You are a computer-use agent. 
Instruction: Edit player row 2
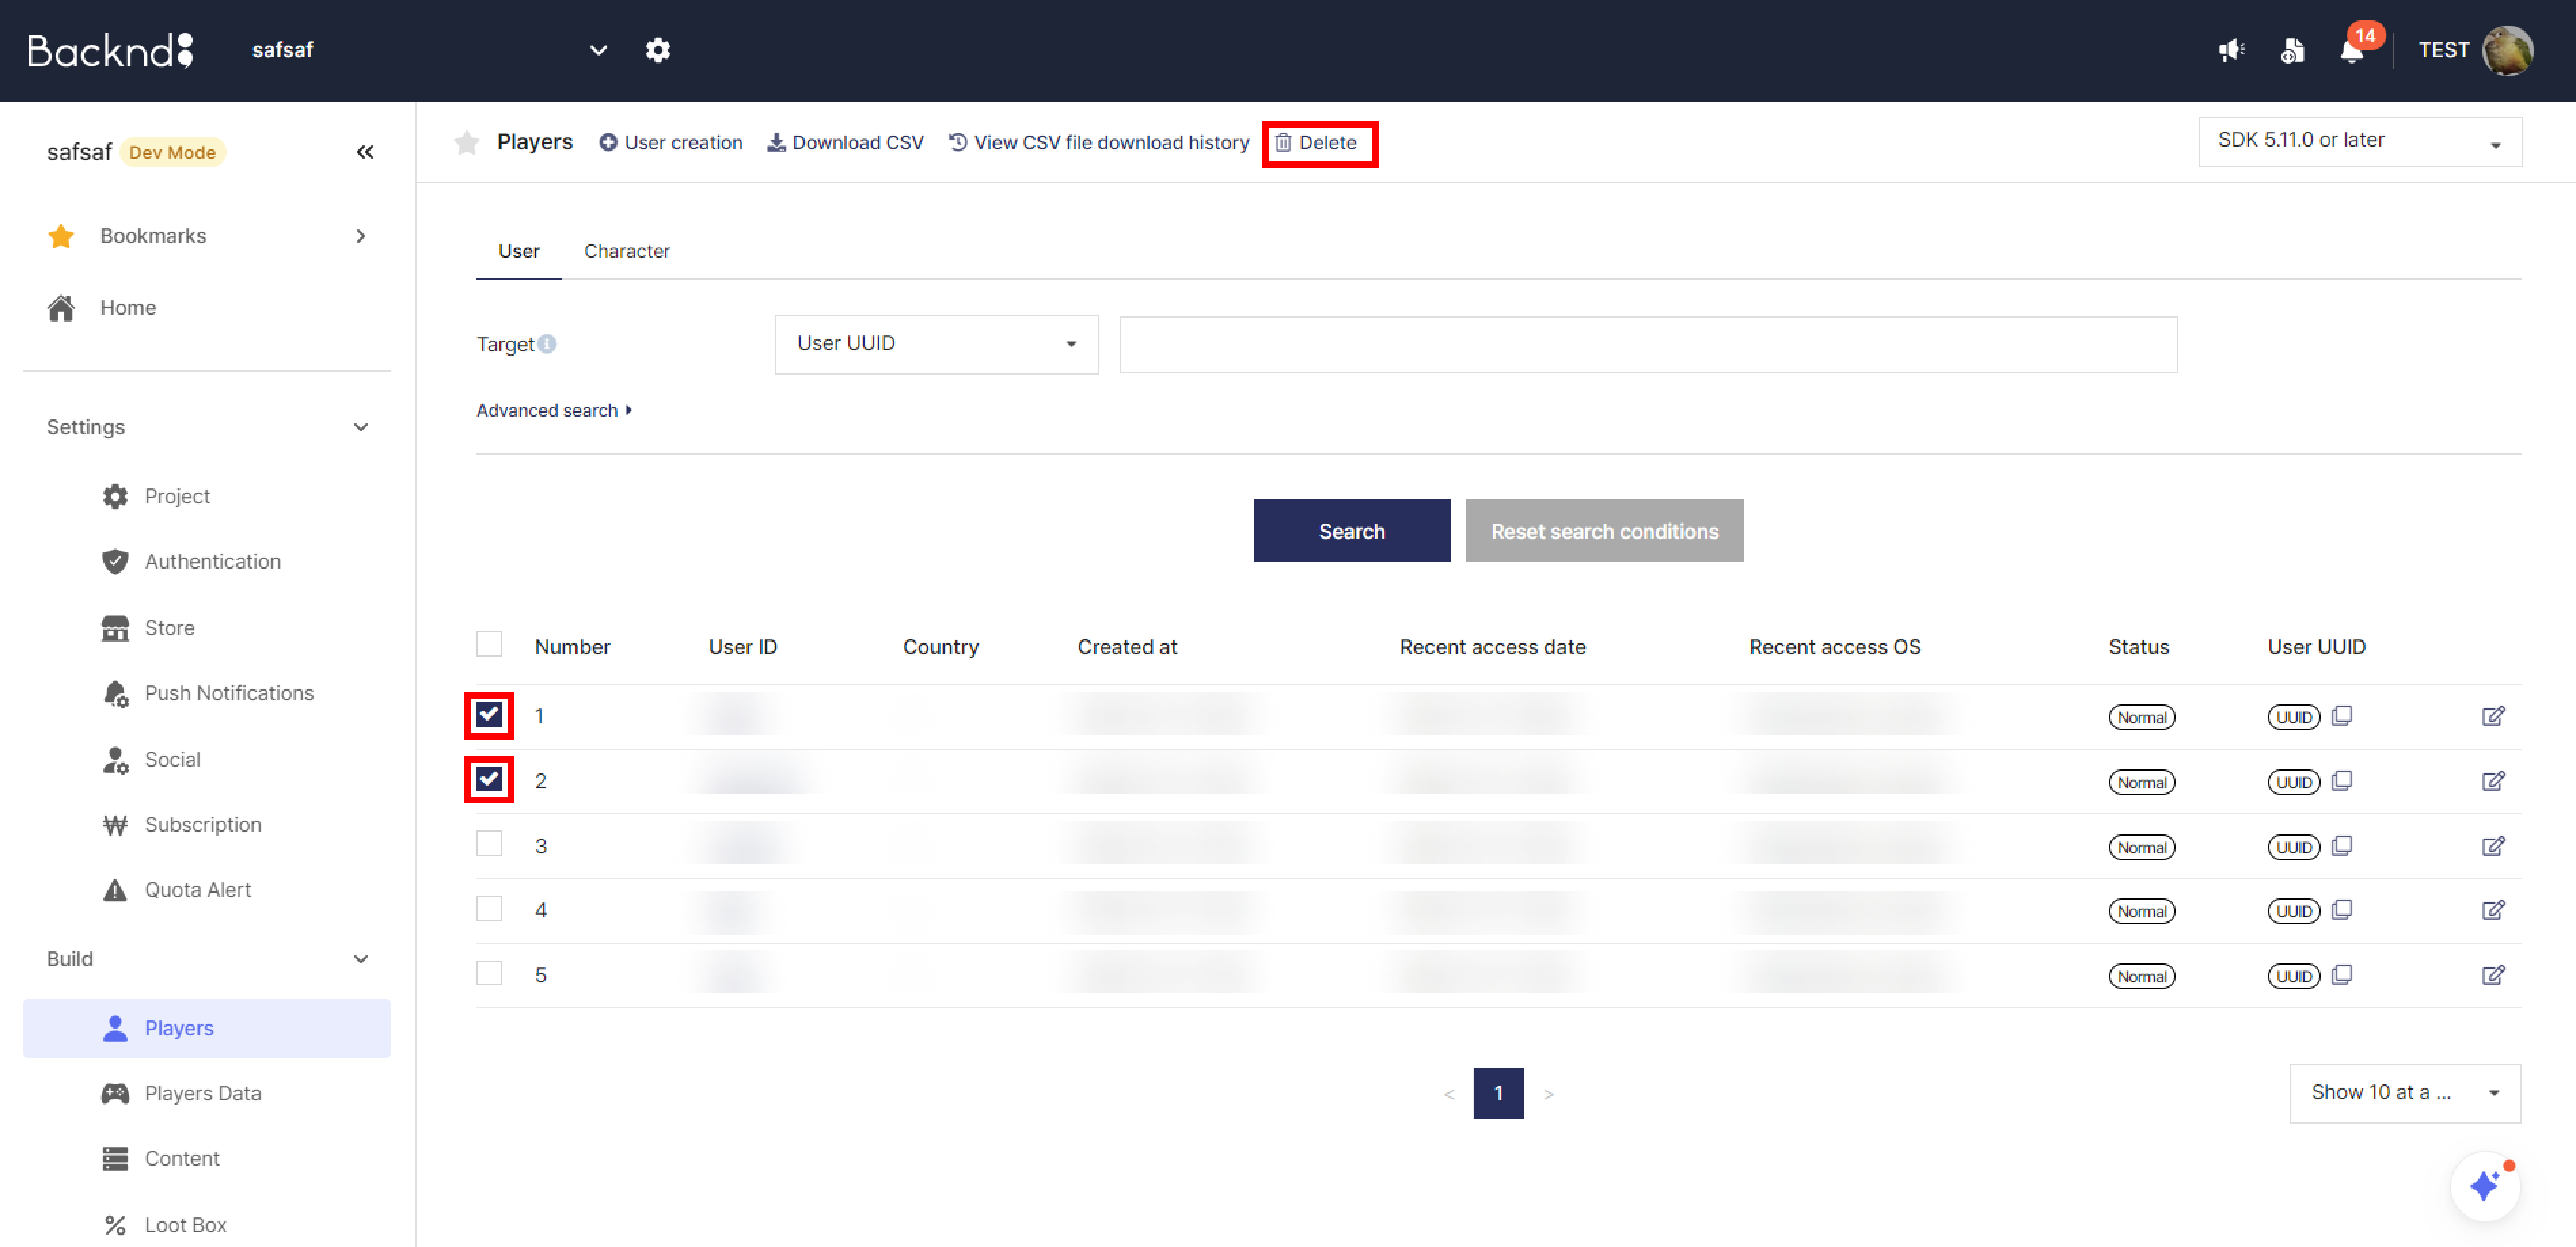point(2493,781)
